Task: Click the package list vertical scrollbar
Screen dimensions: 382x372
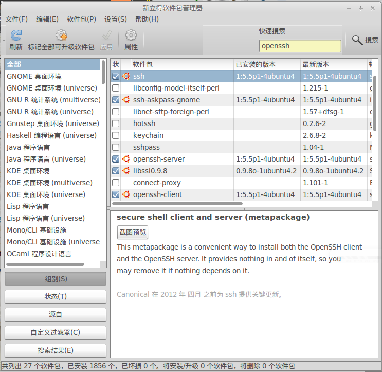Action: coord(375,103)
